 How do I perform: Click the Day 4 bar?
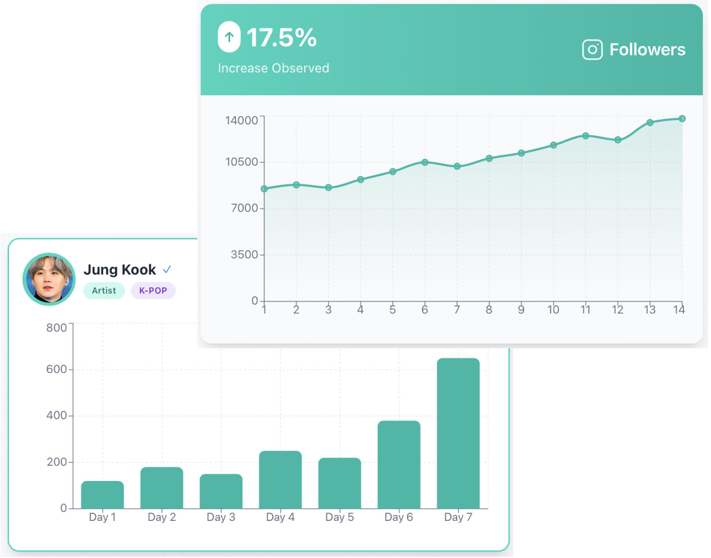(x=280, y=480)
